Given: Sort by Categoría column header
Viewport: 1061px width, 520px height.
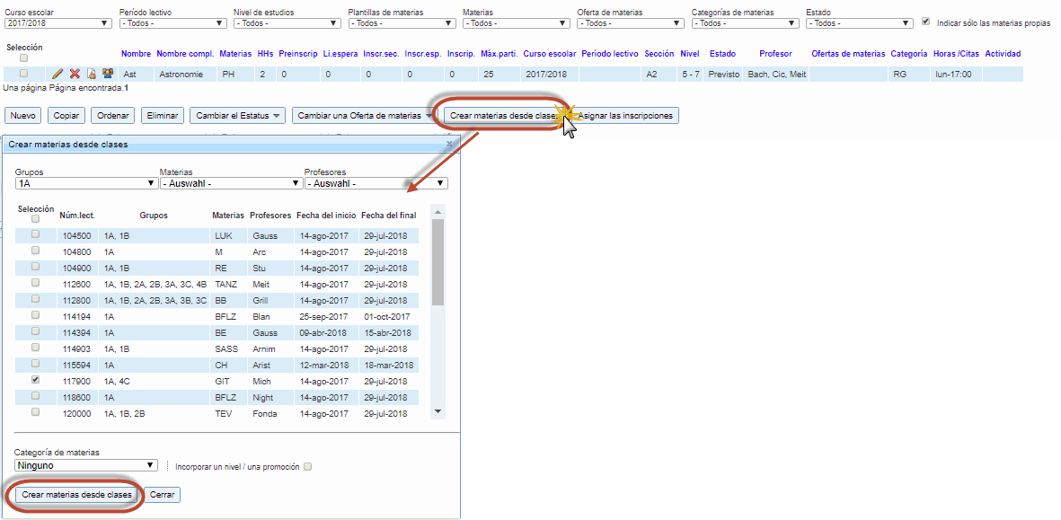Looking at the screenshot, I should [909, 53].
